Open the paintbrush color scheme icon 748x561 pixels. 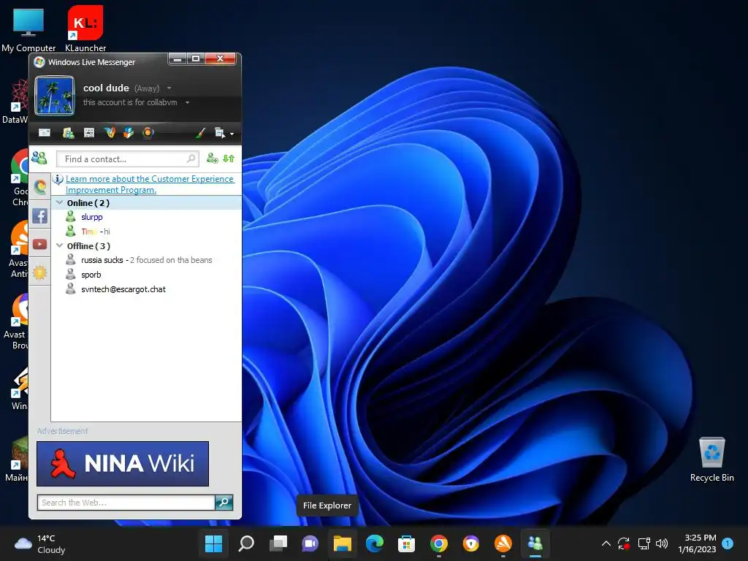click(200, 133)
